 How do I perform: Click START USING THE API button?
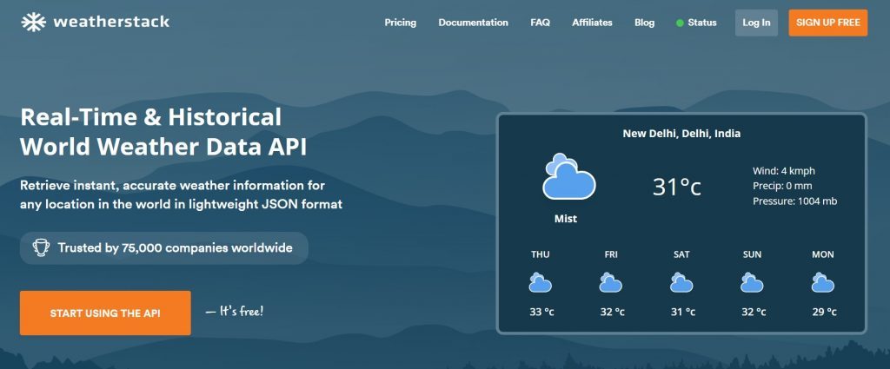tap(105, 313)
